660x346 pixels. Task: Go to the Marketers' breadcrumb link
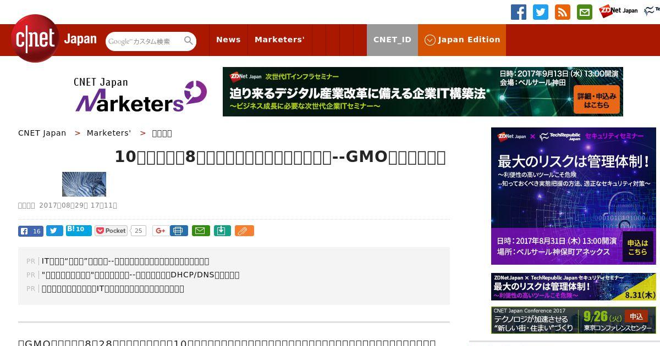pyautogui.click(x=109, y=133)
